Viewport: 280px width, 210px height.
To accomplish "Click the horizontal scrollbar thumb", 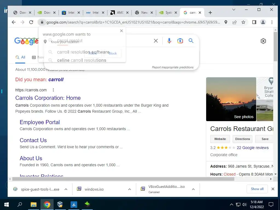I will point(123,179).
